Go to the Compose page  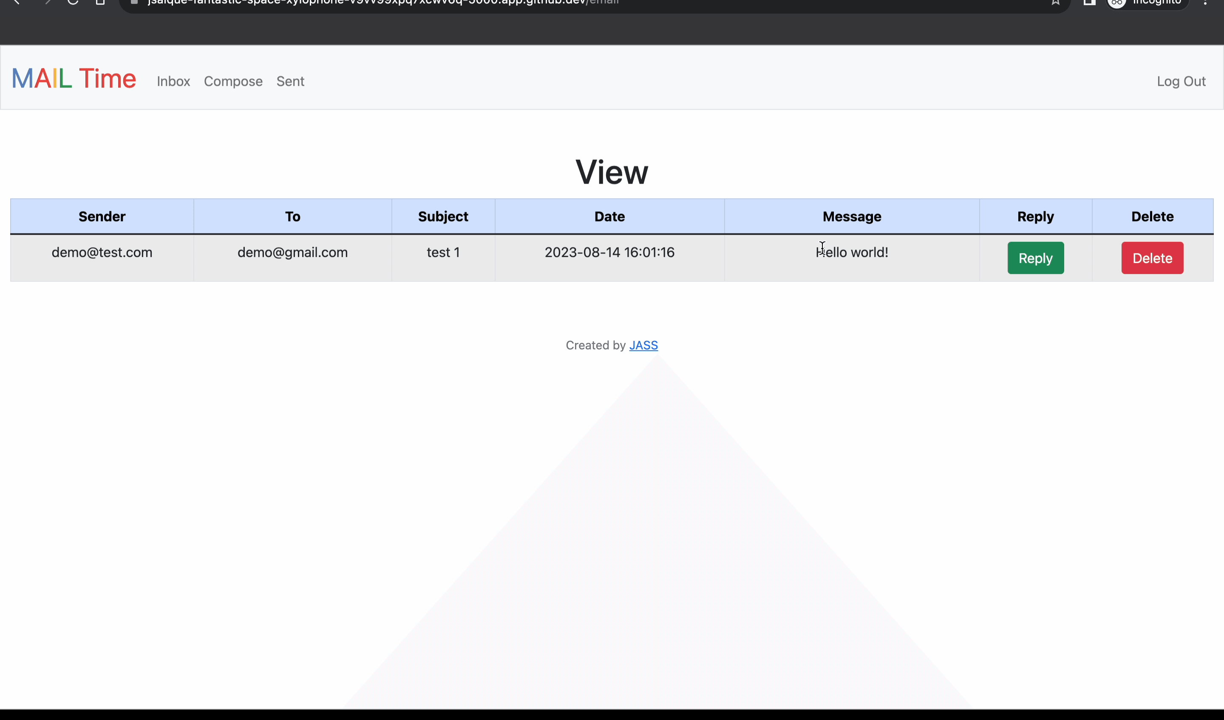click(x=233, y=81)
